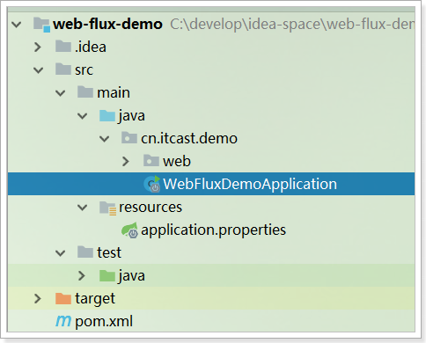Select the pom.xml file name
Viewport: 426px width, 343px height.
[104, 322]
